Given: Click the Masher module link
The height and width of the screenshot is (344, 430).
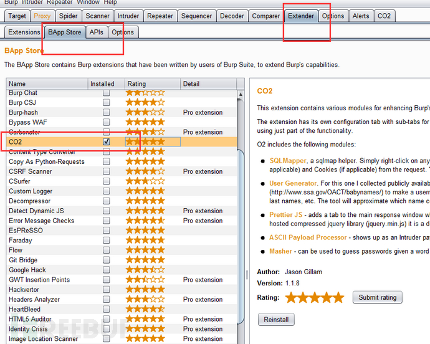Looking at the screenshot, I should coord(280,251).
